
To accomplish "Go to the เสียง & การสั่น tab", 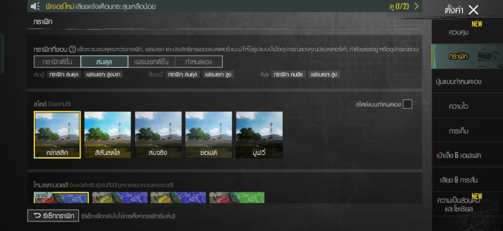I will [458, 180].
